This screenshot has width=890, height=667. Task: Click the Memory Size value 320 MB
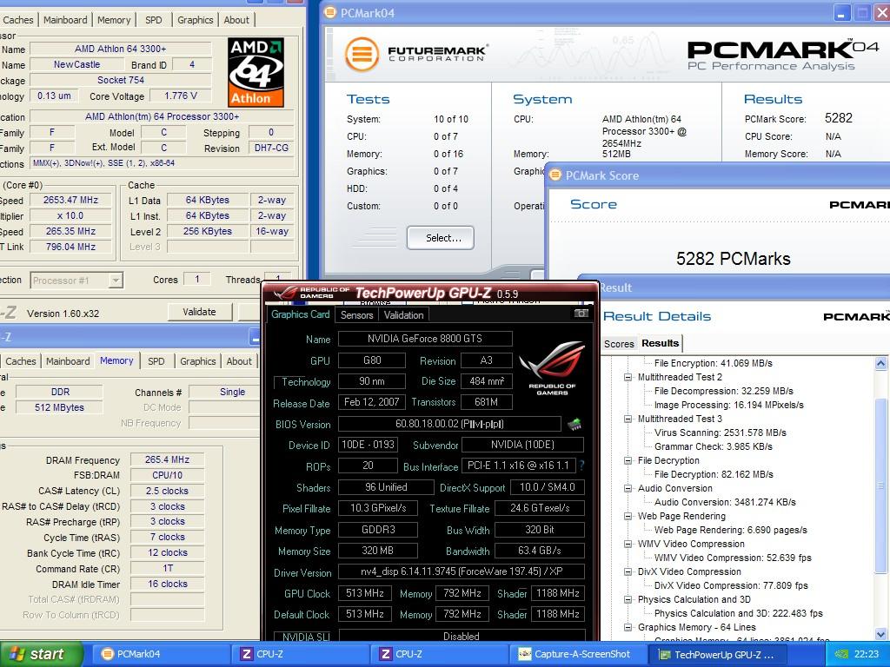click(x=377, y=550)
